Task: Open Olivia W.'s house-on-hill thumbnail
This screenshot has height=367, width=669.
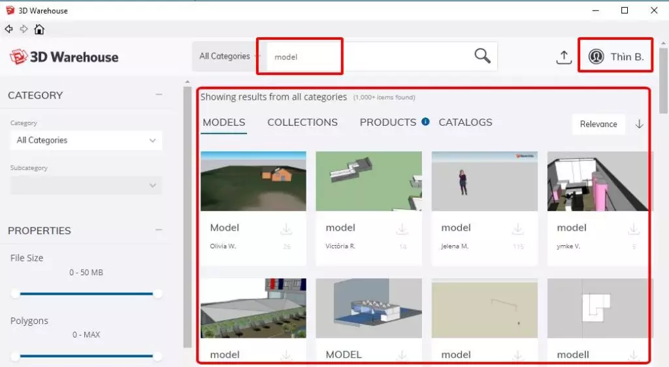Action: (253, 181)
